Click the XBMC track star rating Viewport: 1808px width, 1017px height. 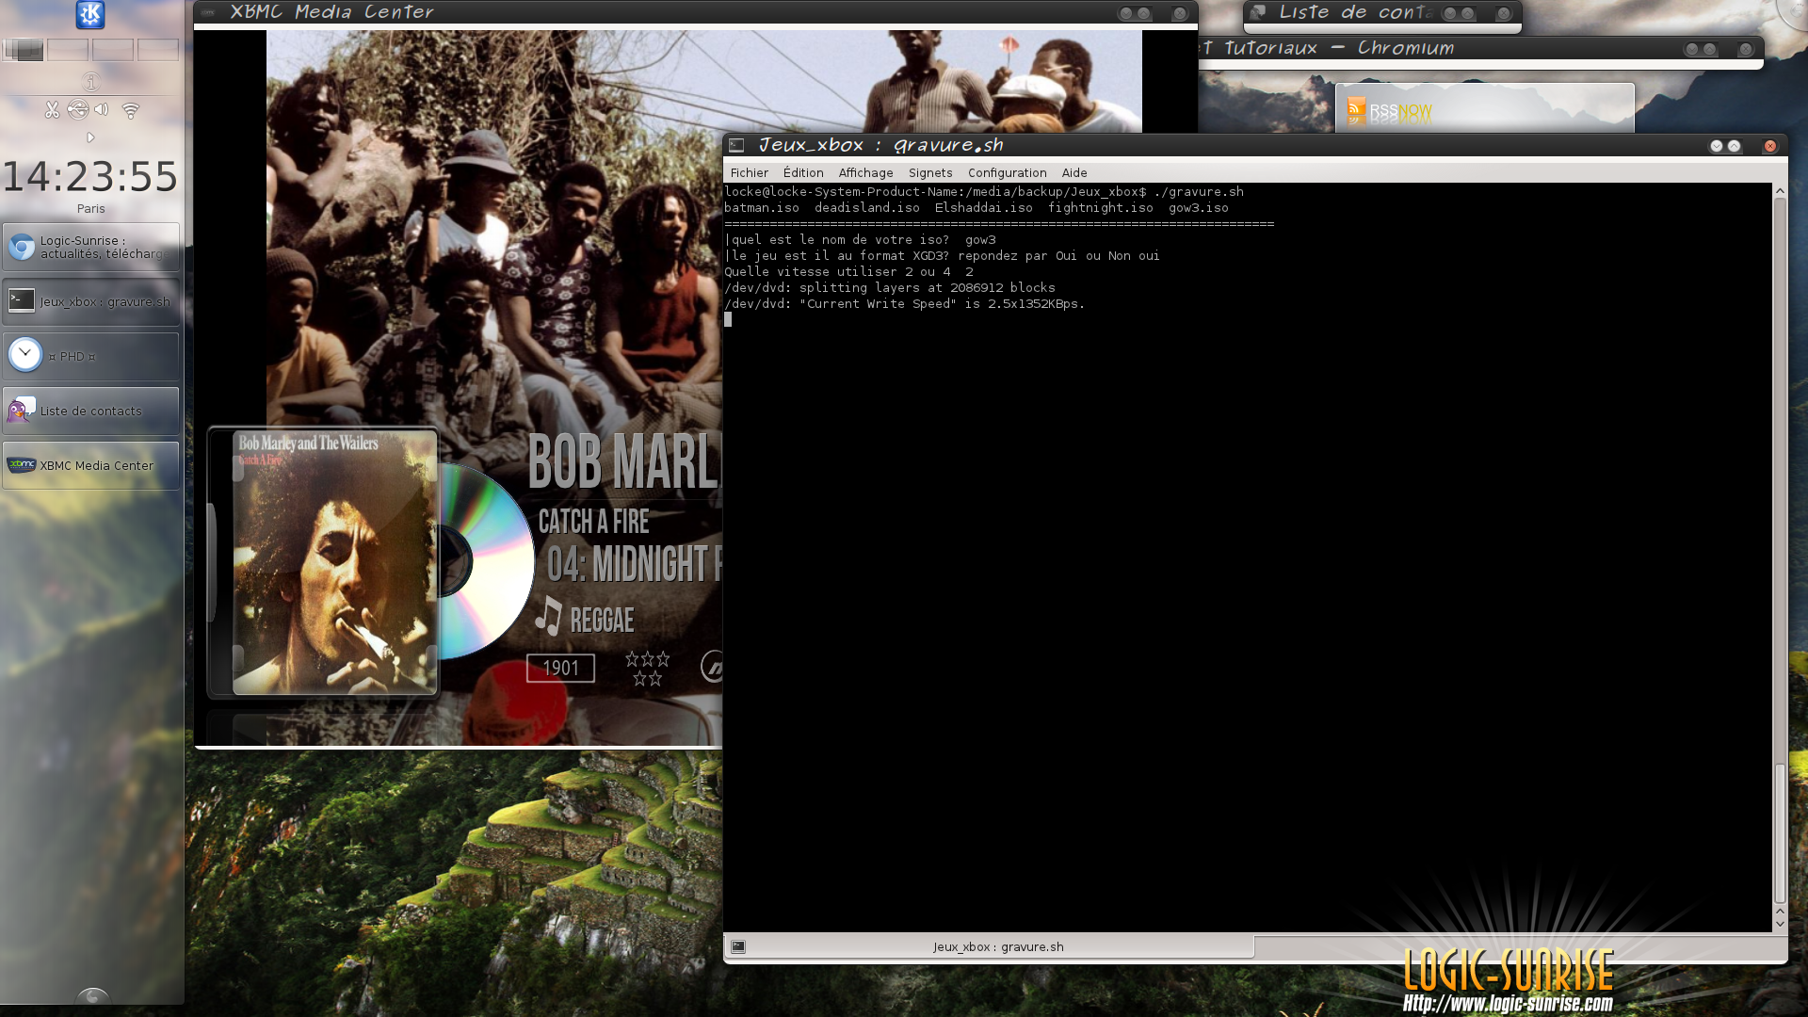[x=647, y=668]
